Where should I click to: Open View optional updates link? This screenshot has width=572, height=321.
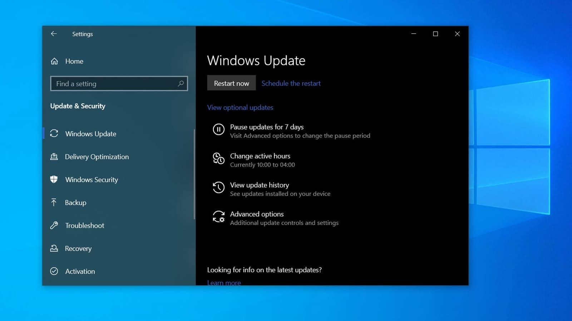pos(240,107)
